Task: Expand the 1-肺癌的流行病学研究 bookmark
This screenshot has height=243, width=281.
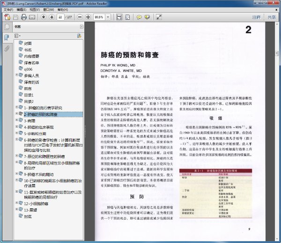Action: [17, 107]
